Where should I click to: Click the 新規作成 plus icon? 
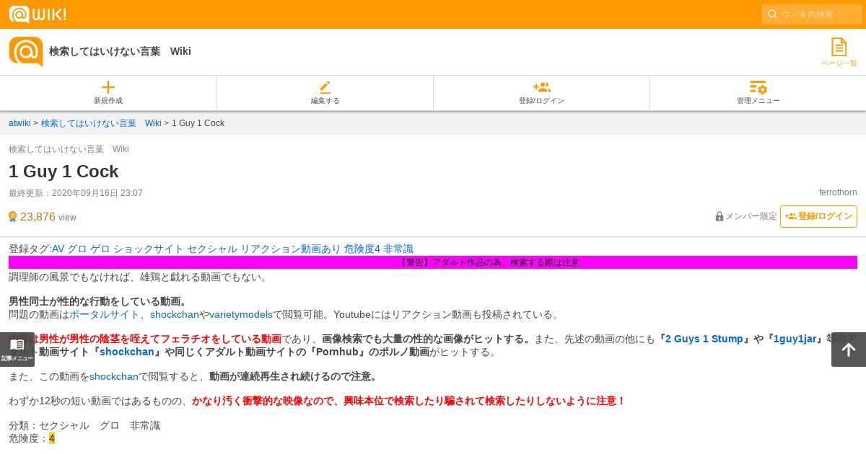pos(108,87)
